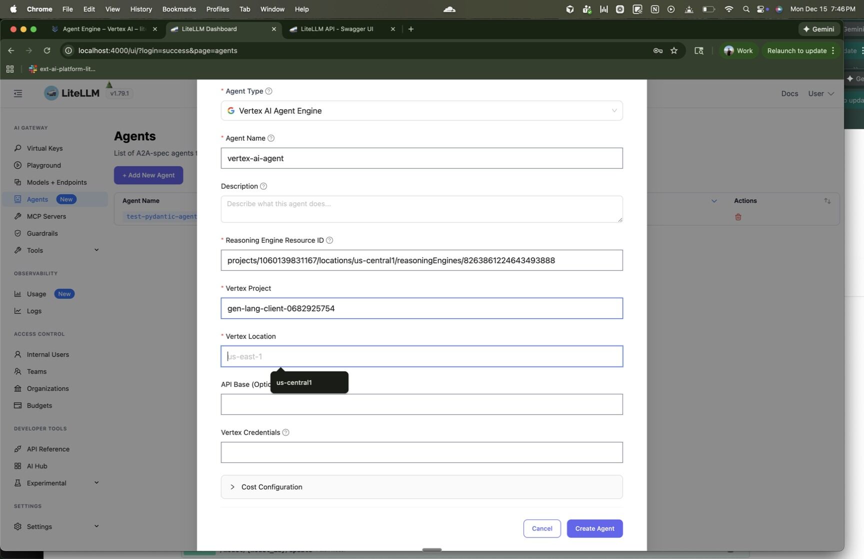Screen dimensions: 864x559
Task: Expand Experimental submenu
Action: pos(96,482)
